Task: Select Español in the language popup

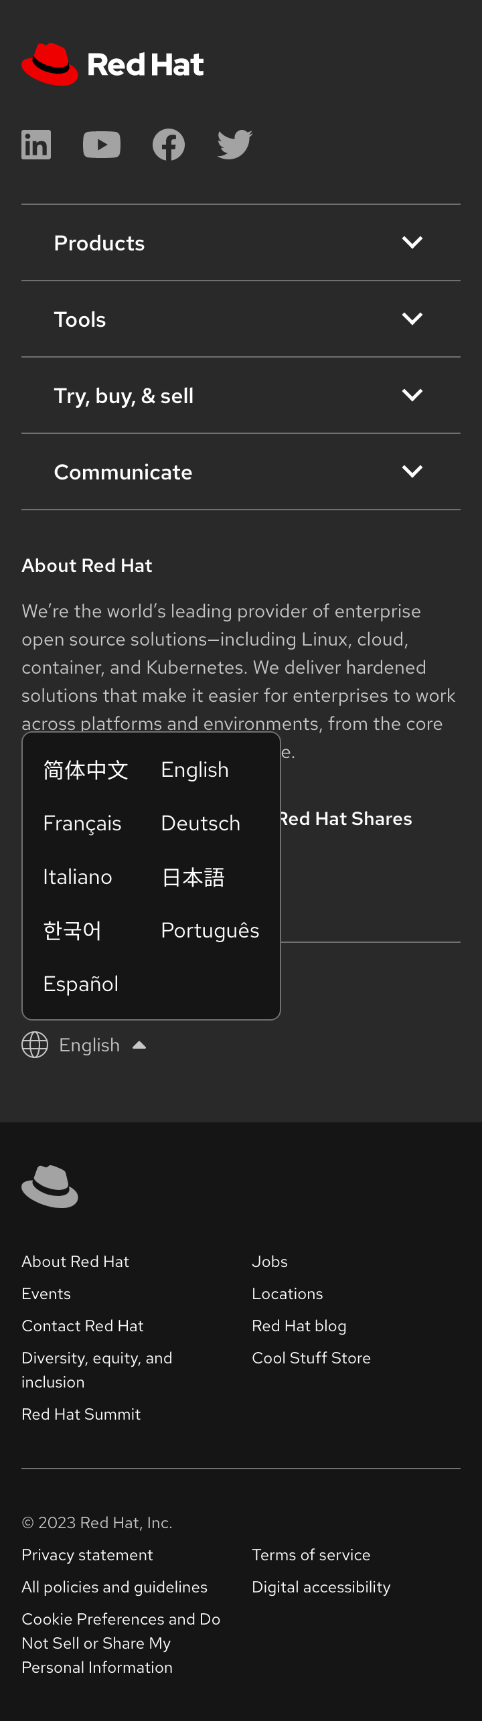Action: (80, 983)
